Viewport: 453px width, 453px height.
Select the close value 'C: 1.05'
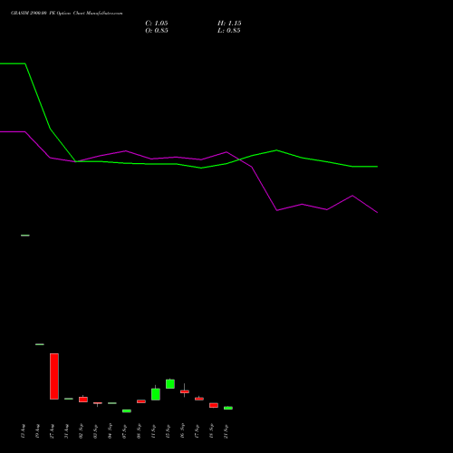157,24
